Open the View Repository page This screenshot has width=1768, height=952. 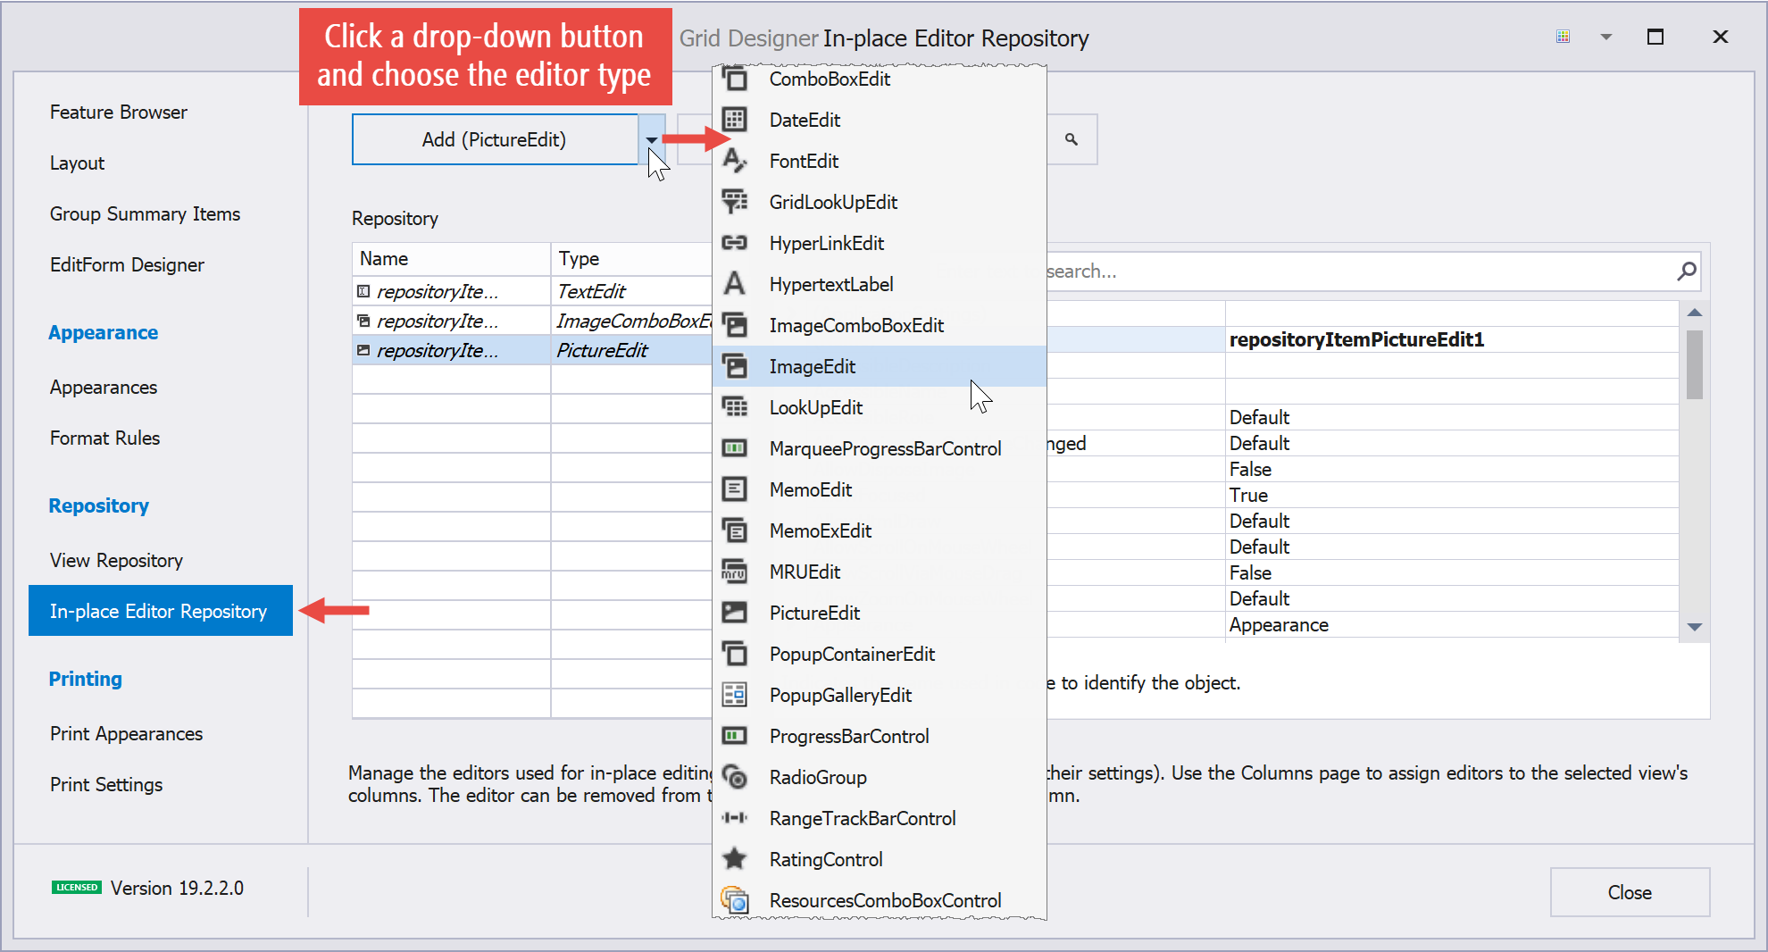click(116, 560)
